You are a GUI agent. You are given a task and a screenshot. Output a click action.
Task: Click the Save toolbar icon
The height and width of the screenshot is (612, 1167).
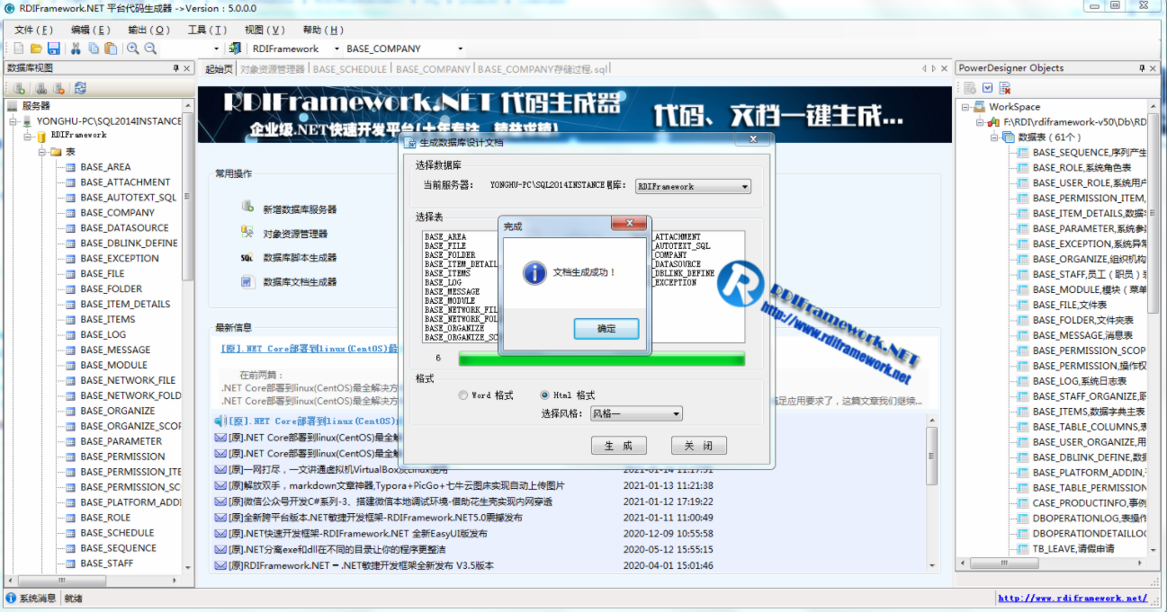point(53,49)
